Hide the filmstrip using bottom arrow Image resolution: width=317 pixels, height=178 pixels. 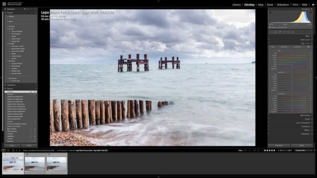click(158, 177)
